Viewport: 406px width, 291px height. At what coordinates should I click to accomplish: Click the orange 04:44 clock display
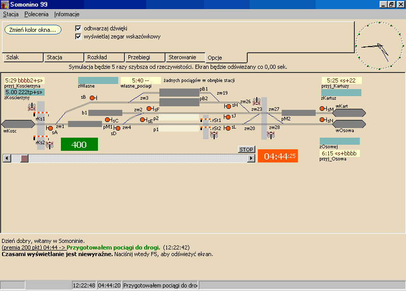pyautogui.click(x=278, y=156)
